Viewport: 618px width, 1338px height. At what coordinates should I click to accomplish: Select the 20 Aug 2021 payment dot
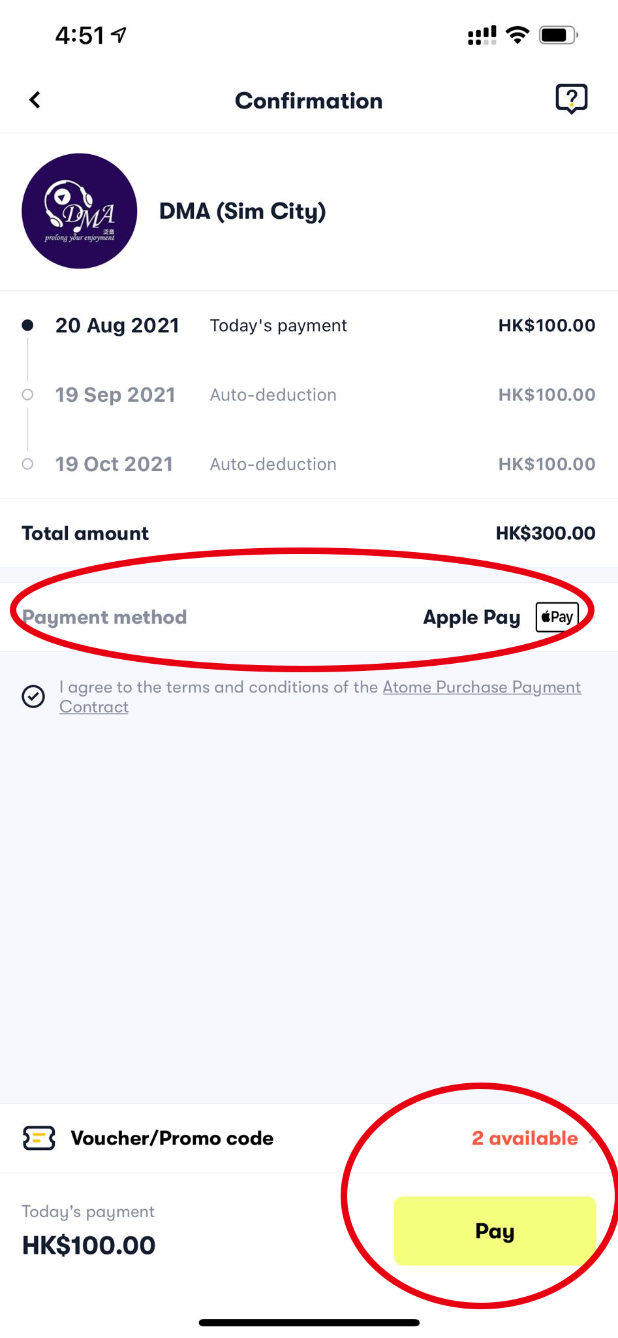(x=27, y=325)
